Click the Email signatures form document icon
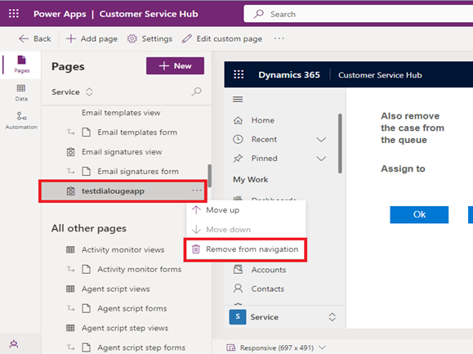 [87, 172]
